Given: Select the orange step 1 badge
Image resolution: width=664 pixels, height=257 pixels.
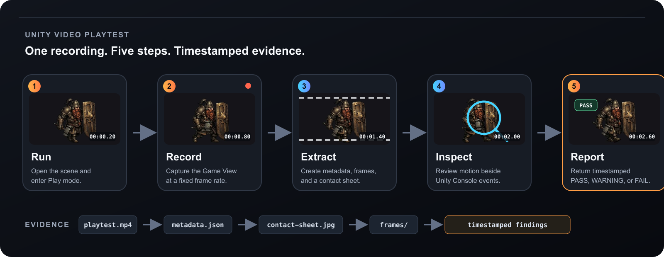Looking at the screenshot, I should coord(34,86).
